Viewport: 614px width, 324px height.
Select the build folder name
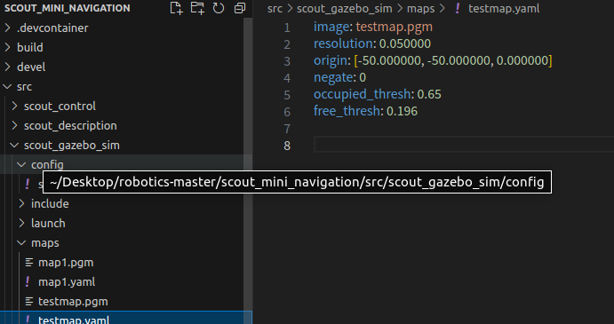pos(29,47)
